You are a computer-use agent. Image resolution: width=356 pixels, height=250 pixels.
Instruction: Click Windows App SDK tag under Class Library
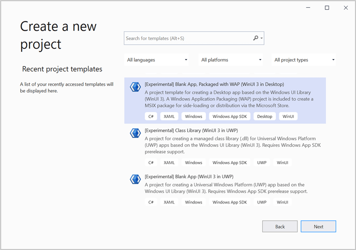[229, 162]
